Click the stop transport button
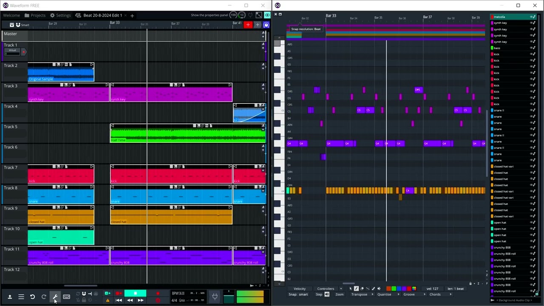Viewport: 544px width, 306px height. click(x=135, y=294)
